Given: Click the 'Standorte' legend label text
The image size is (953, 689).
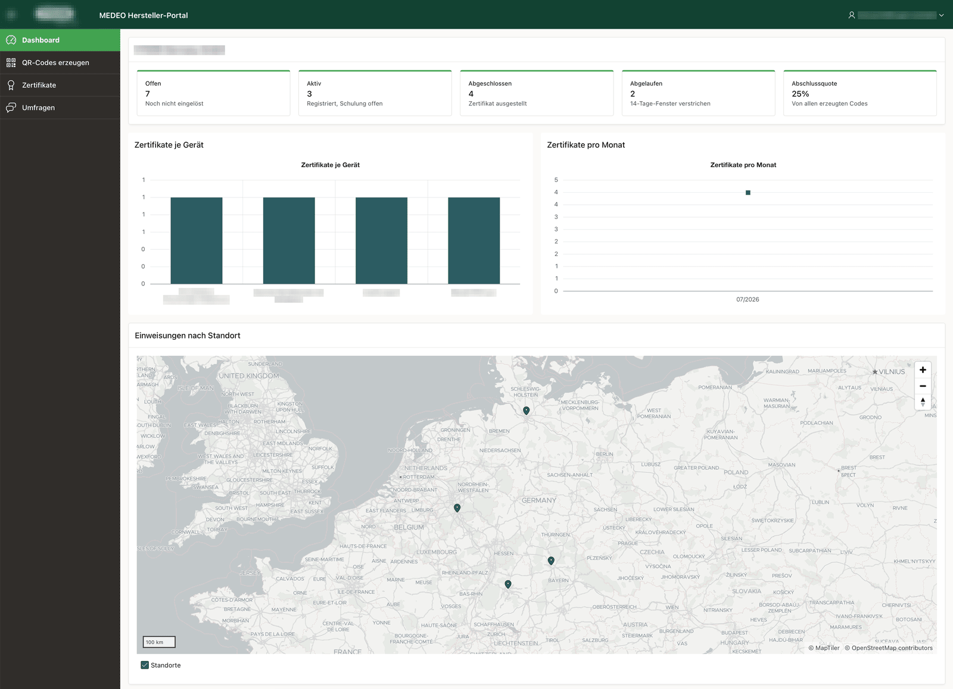Looking at the screenshot, I should point(166,665).
